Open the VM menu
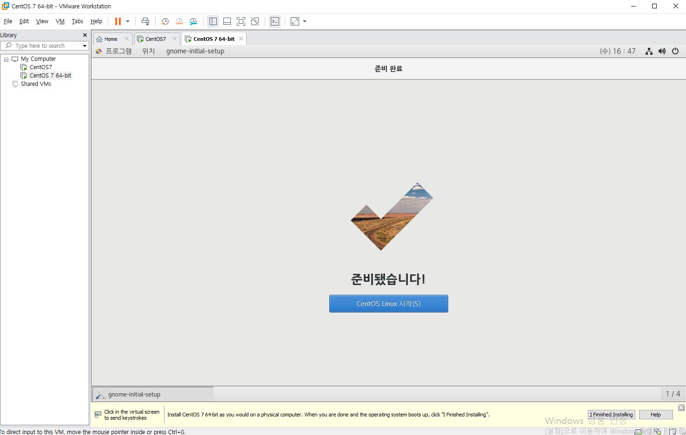 [x=60, y=21]
